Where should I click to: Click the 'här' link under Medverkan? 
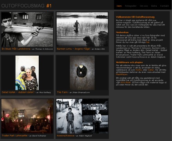pyautogui.click(x=148, y=42)
